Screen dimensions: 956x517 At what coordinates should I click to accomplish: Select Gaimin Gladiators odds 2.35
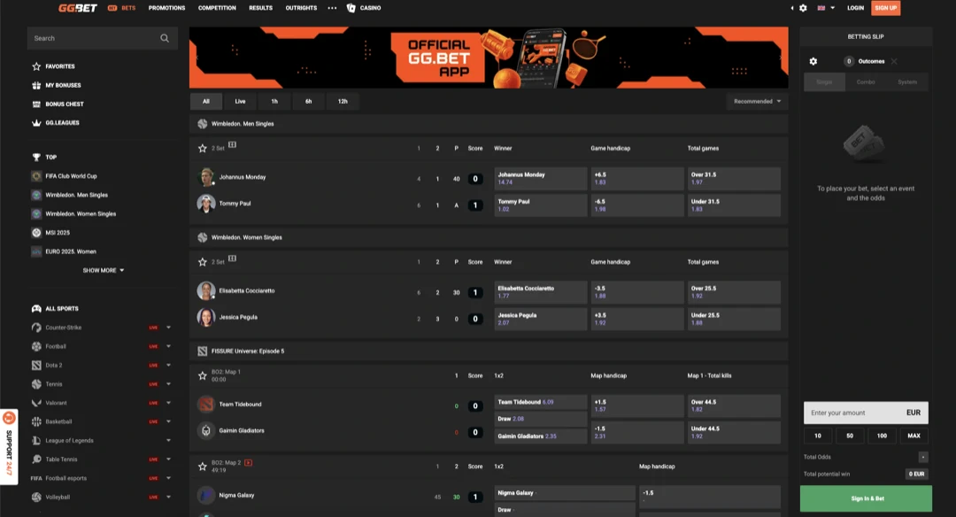tap(540, 436)
